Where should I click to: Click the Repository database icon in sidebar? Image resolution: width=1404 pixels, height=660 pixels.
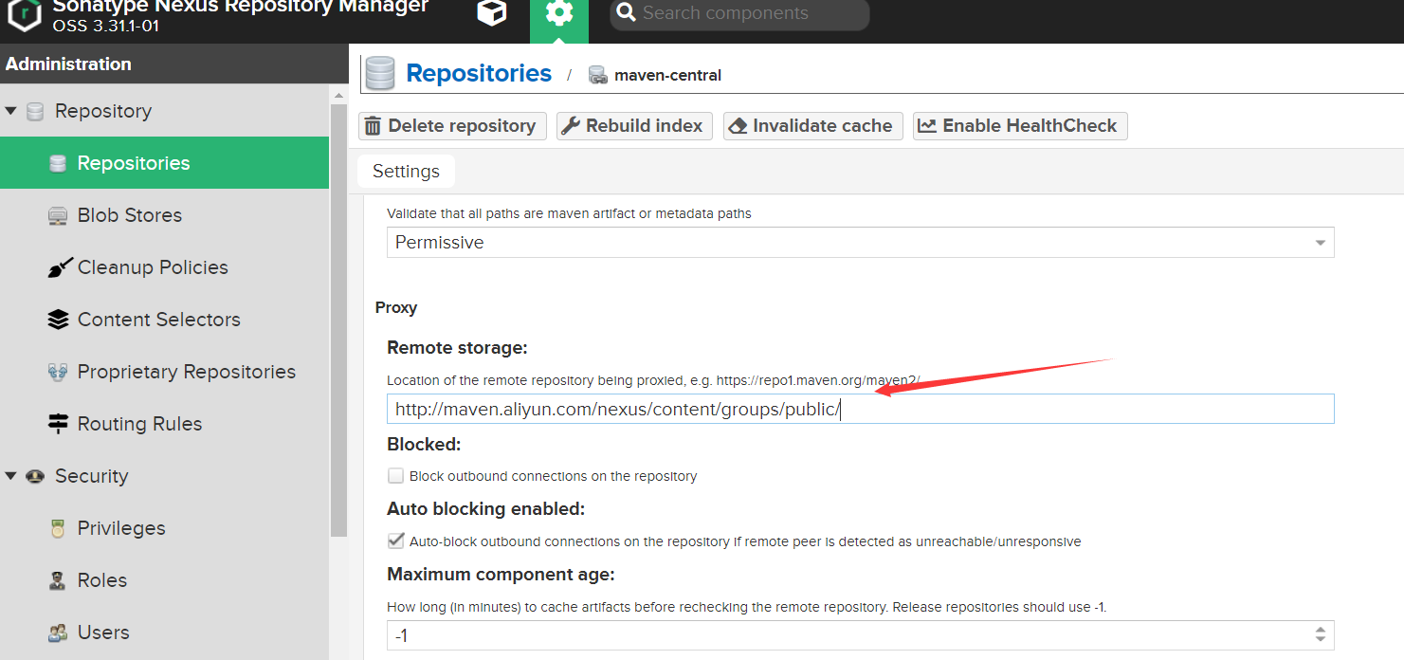[35, 112]
